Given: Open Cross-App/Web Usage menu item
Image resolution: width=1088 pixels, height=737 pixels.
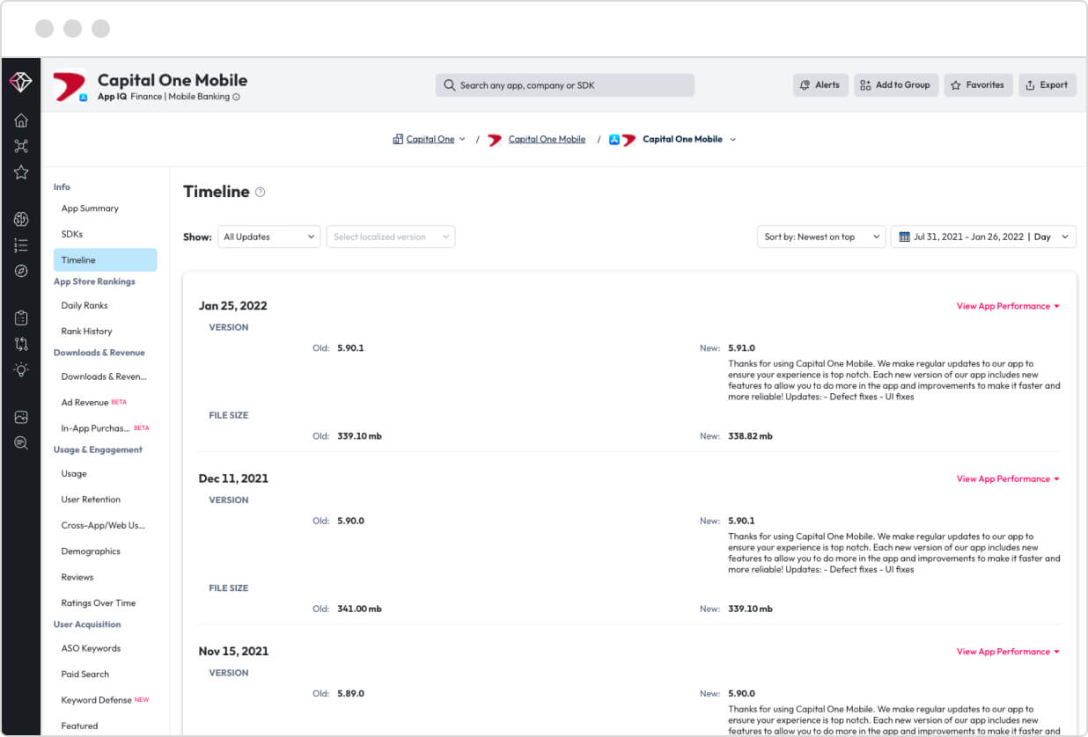Looking at the screenshot, I should pyautogui.click(x=103, y=525).
